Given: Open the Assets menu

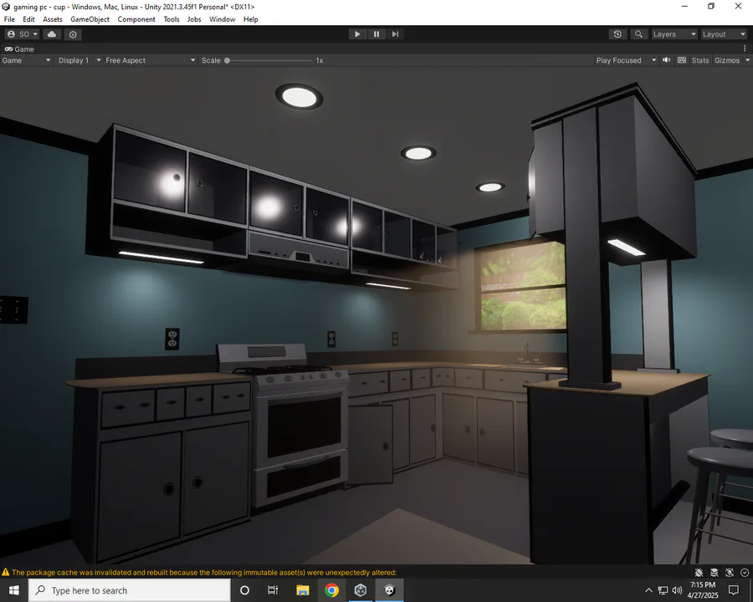Looking at the screenshot, I should [53, 19].
